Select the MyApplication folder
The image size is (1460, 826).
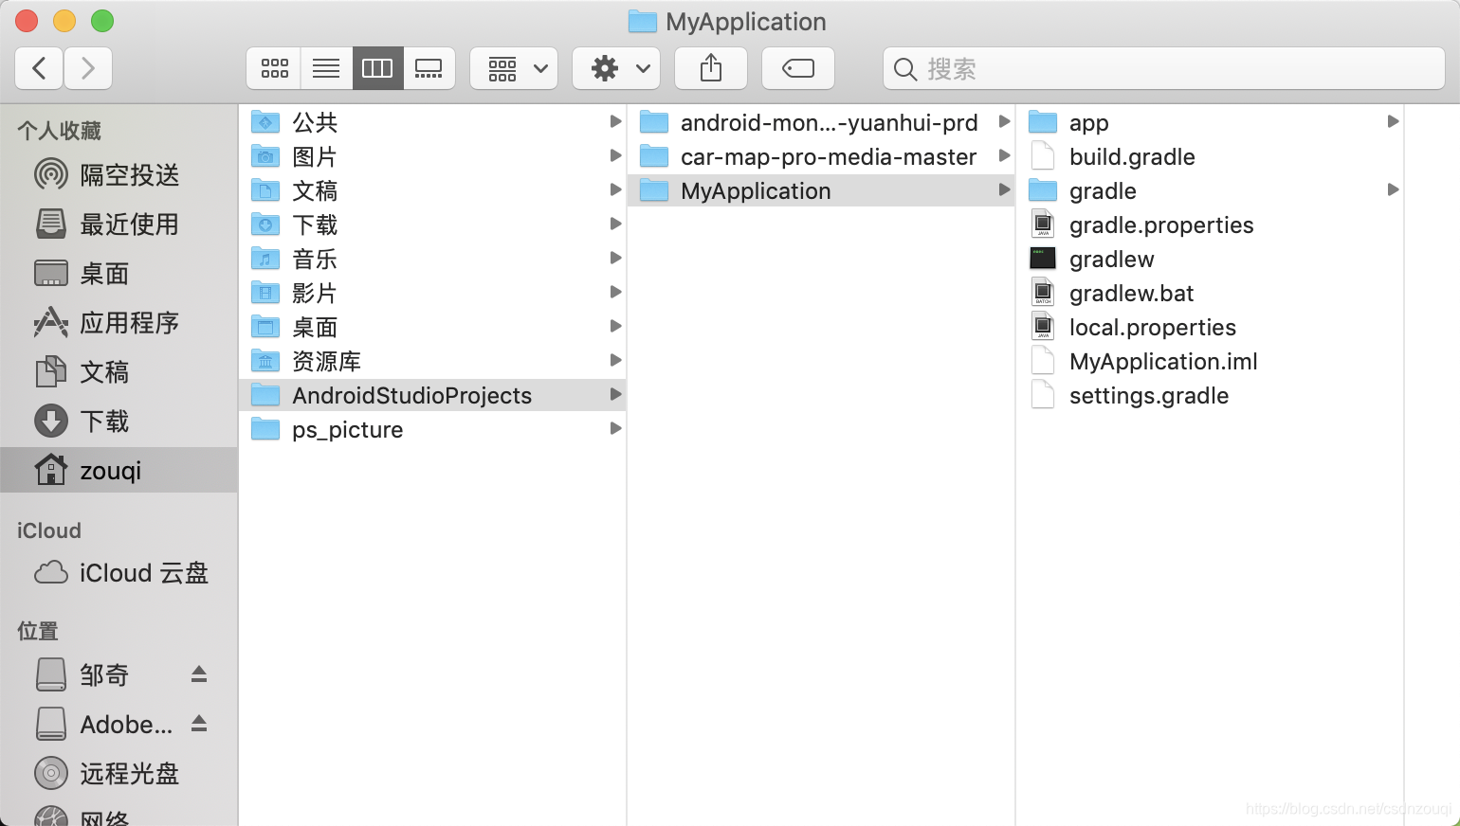(x=821, y=190)
